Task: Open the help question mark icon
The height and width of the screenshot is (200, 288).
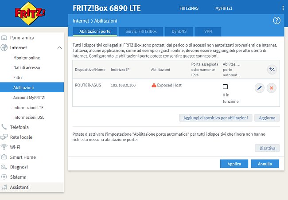Action: pyautogui.click(x=276, y=20)
